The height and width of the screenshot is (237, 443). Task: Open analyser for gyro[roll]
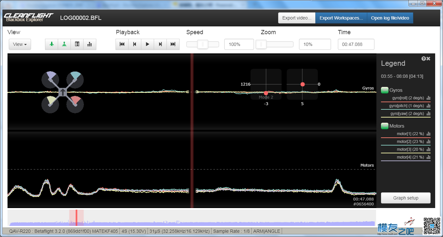tap(429, 98)
